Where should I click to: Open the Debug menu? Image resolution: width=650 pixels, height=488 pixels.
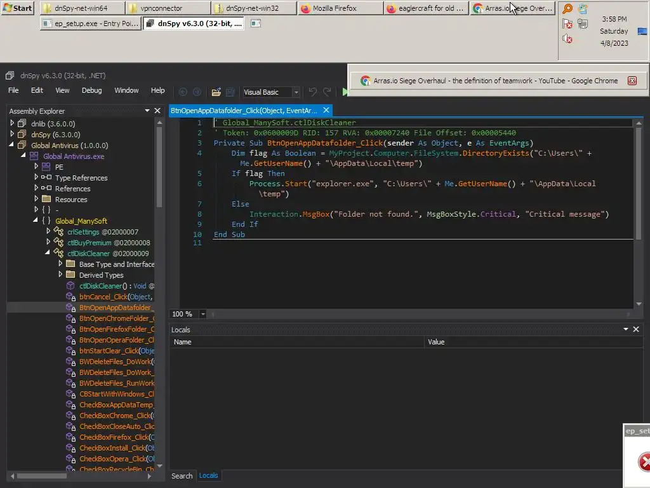click(91, 90)
